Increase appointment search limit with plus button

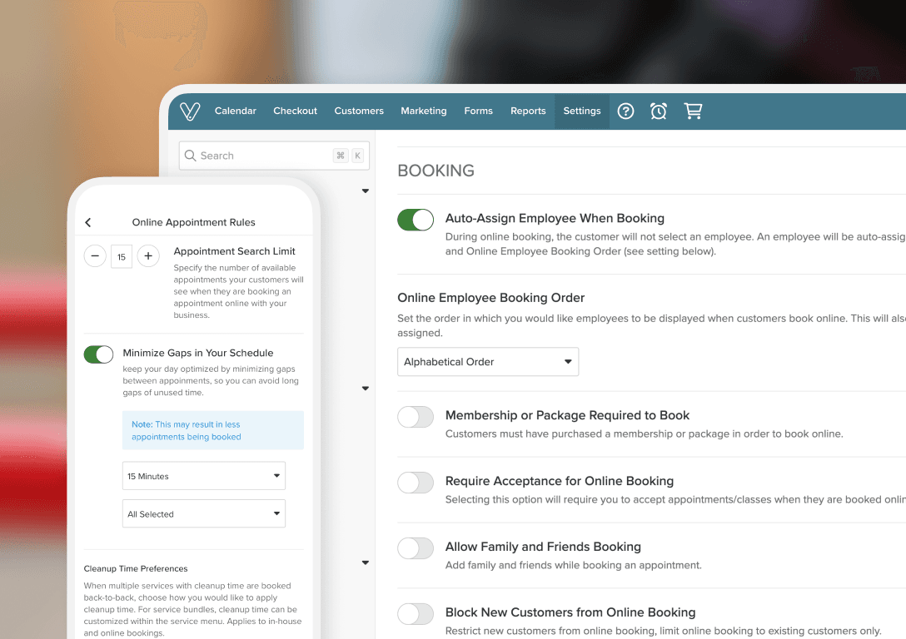[148, 256]
